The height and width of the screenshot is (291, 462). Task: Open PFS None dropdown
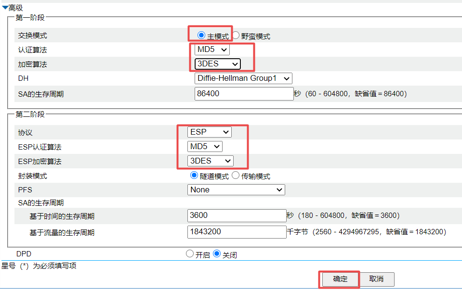(x=236, y=190)
